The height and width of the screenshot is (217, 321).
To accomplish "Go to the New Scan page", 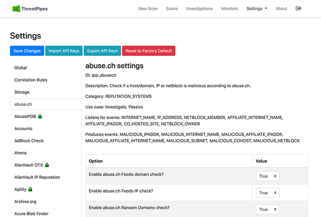I will coord(148,8).
